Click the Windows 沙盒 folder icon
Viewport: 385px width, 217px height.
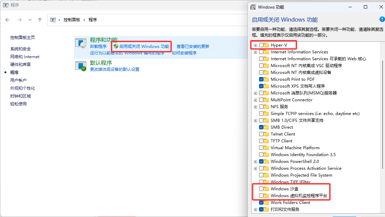pos(266,189)
